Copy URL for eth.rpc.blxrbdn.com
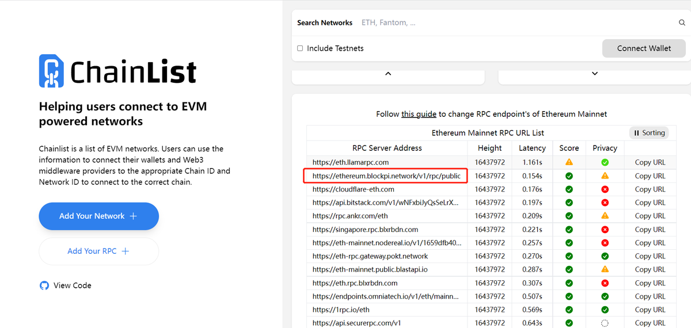 click(x=650, y=283)
